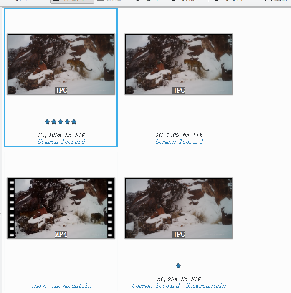Click the first star in the five-star rating

click(x=47, y=122)
